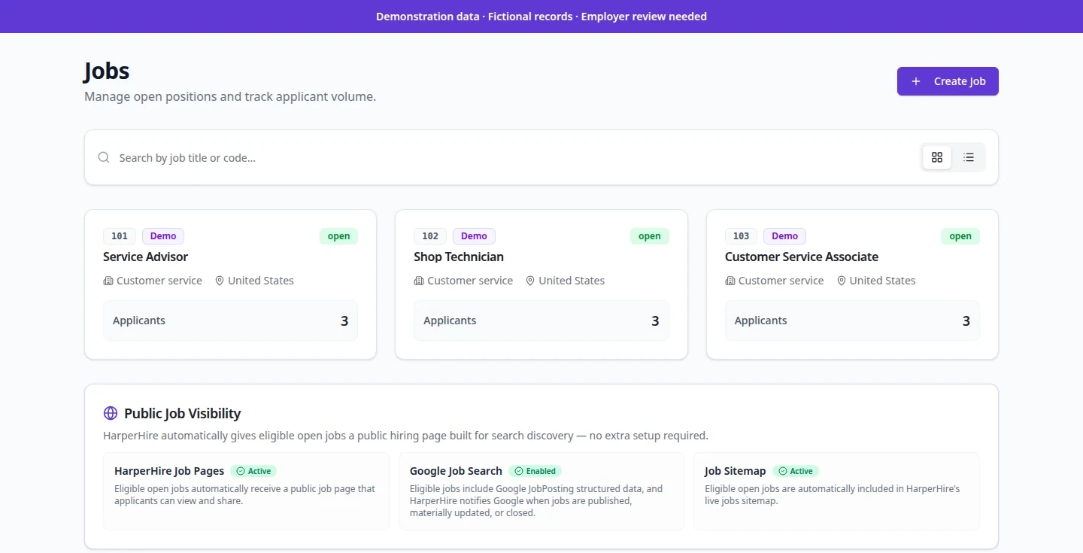1083x553 pixels.
Task: Click building icon in Customer Service Associate card
Action: point(730,281)
